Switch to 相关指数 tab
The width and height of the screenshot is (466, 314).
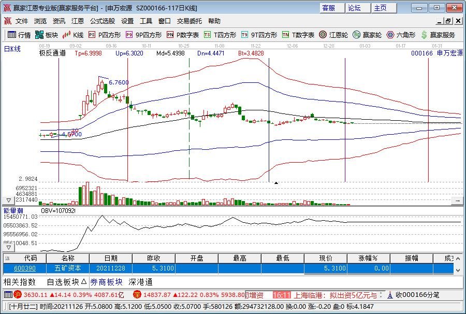[20, 281]
